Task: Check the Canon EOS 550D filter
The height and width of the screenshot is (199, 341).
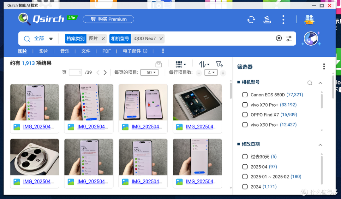Action: (x=245, y=95)
